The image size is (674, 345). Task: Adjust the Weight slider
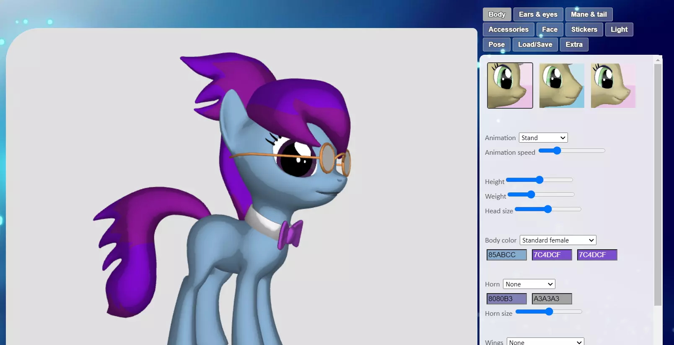tap(541, 194)
